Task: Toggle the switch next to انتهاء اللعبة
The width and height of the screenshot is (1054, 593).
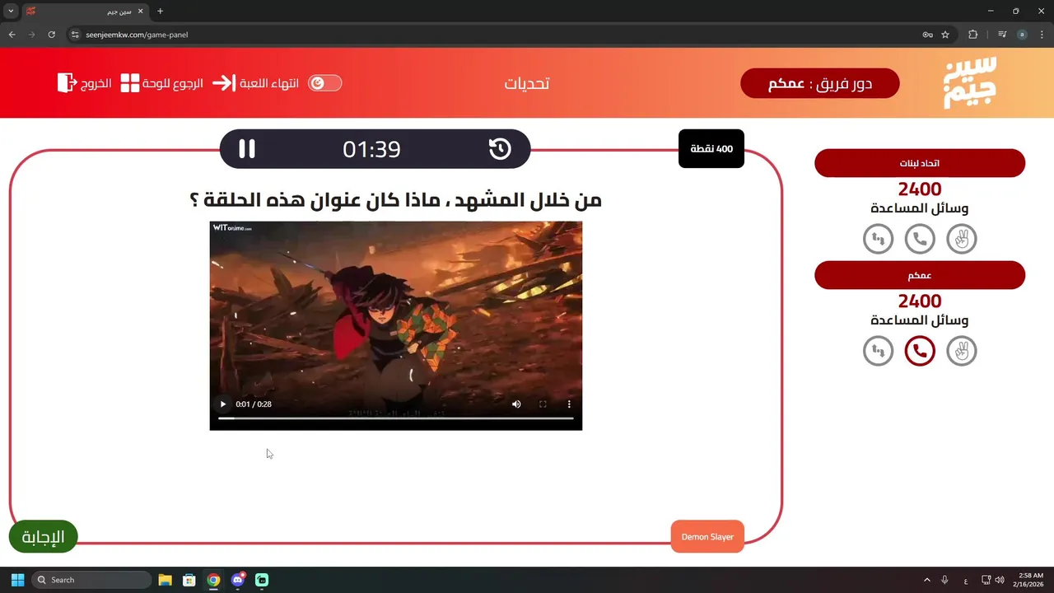Action: pyautogui.click(x=324, y=83)
